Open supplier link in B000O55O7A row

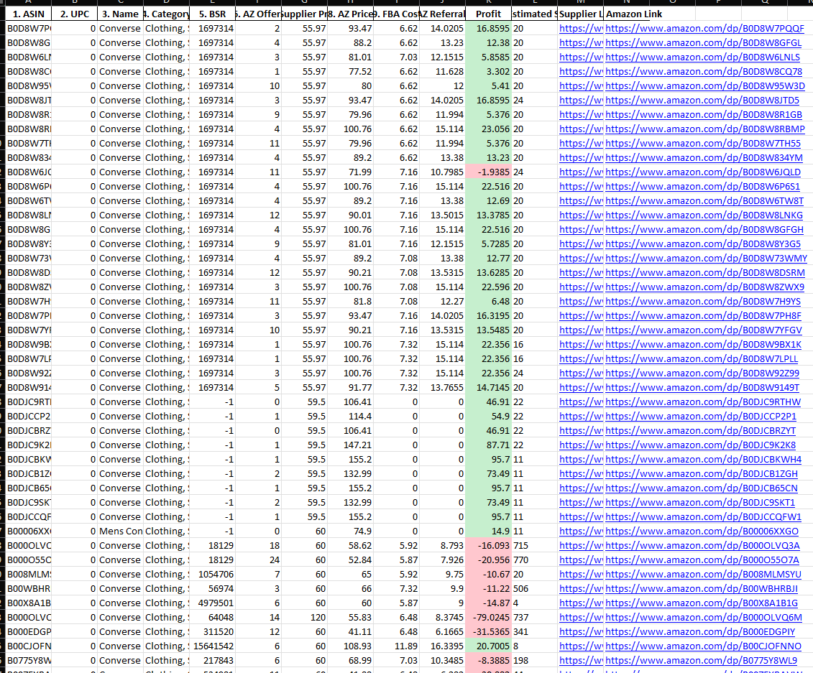pyautogui.click(x=581, y=560)
